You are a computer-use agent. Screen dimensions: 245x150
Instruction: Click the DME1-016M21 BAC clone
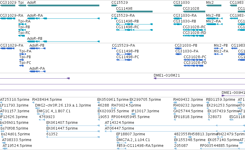(200, 78)
